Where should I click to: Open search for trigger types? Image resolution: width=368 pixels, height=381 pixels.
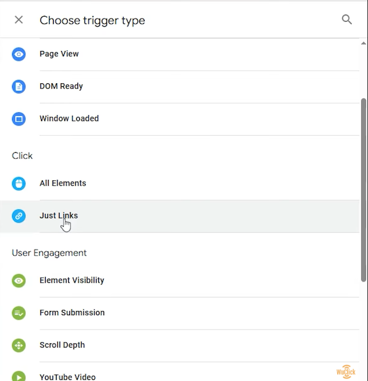347,20
